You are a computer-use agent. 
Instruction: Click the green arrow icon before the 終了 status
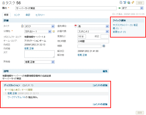point(119,8)
